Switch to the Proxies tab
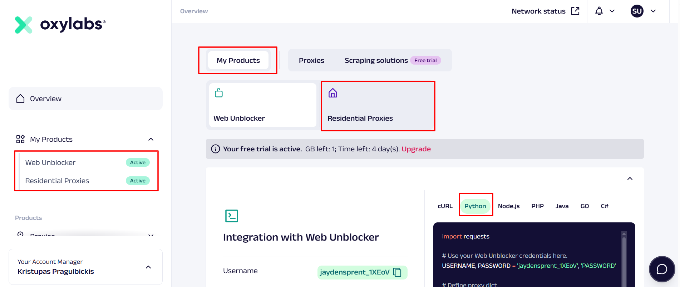Image resolution: width=680 pixels, height=287 pixels. 311,60
